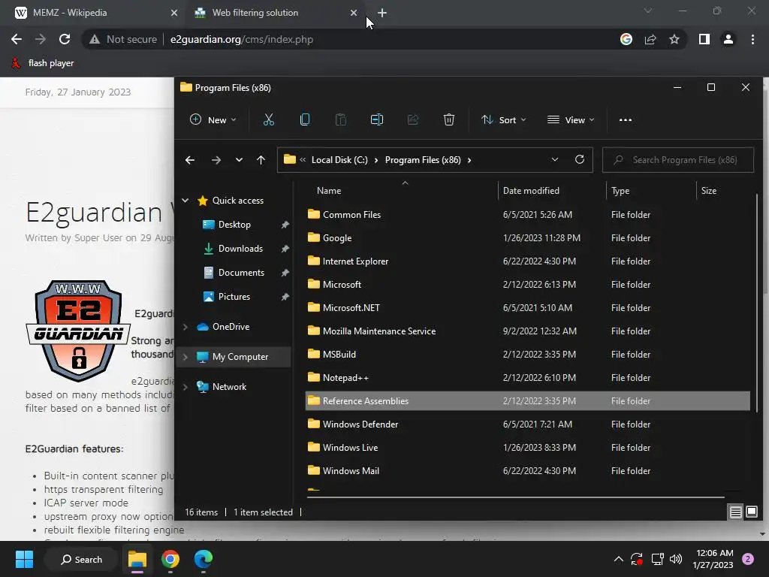Expand My Computer in navigation pane

pos(185,357)
